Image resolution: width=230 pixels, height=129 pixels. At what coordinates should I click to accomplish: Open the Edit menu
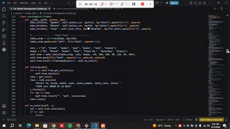point(15,3)
